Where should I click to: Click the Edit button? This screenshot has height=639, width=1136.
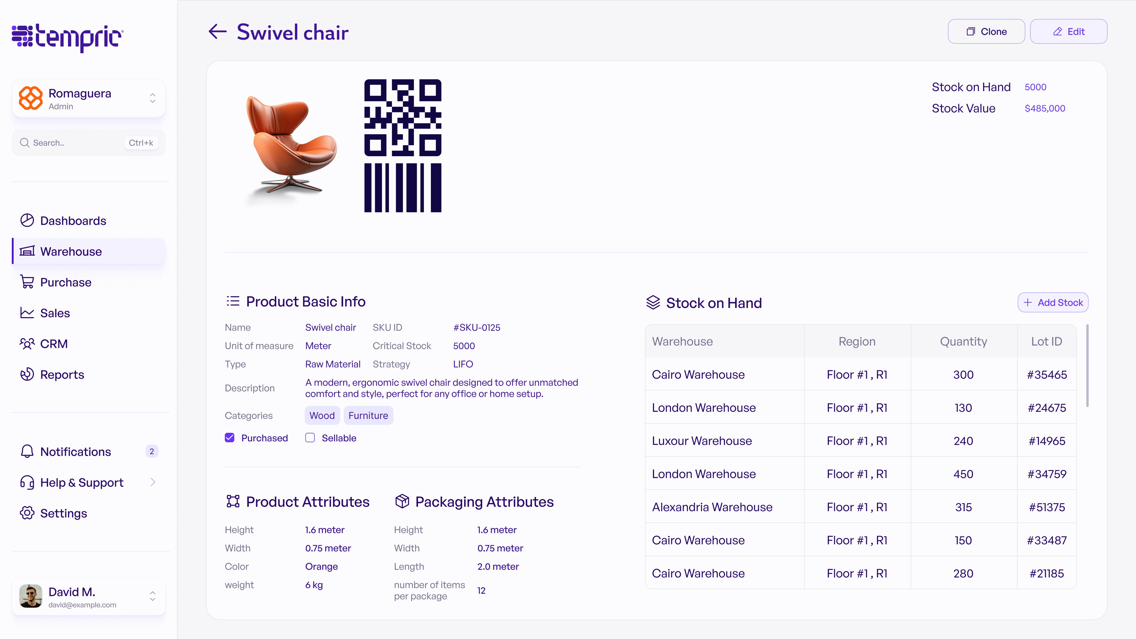click(x=1069, y=31)
